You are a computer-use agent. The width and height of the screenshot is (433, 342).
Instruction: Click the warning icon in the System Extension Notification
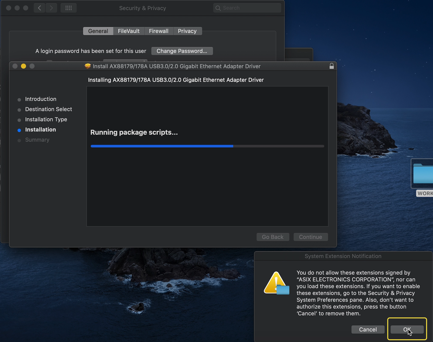point(276,283)
